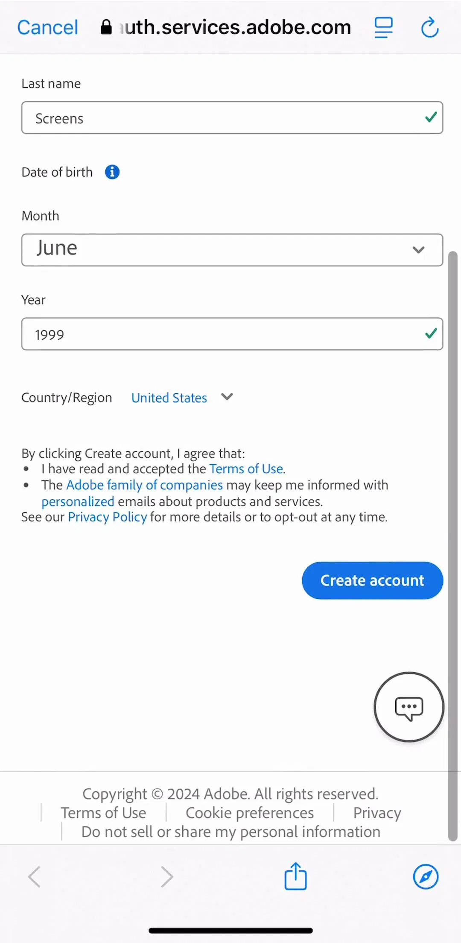Click the Create account button
This screenshot has width=461, height=943.
372,580
